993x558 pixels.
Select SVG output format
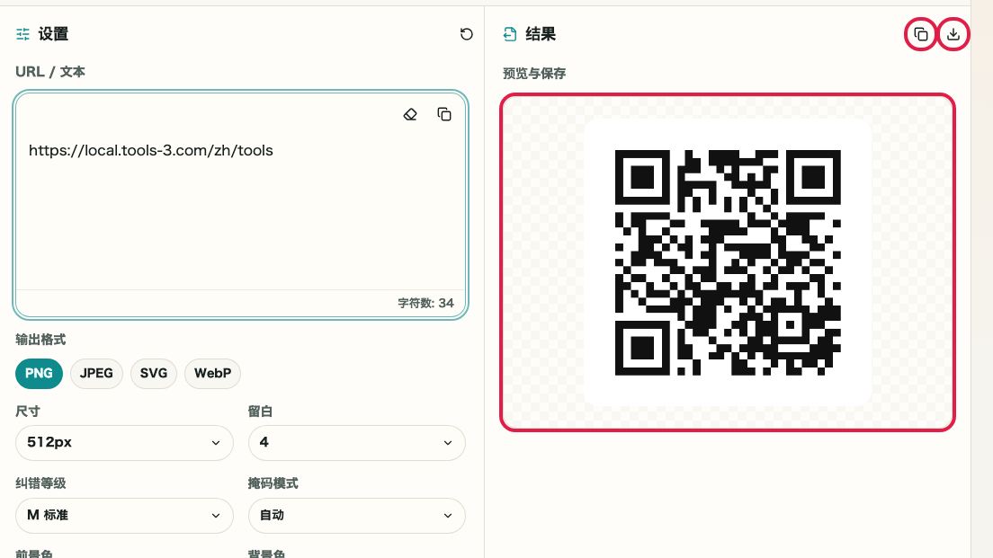(153, 373)
